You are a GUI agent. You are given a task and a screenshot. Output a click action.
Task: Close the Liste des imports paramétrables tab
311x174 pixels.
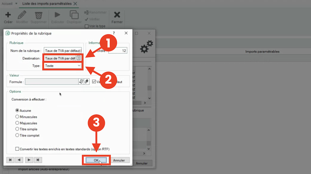click(x=75, y=4)
